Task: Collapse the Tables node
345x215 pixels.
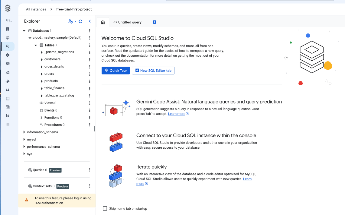Action: pos(36,45)
